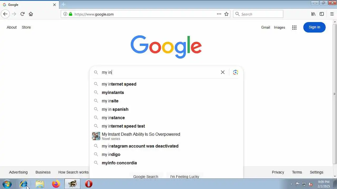This screenshot has height=189, width=337.
Task: Click the Business footer link
Action: (x=43, y=172)
